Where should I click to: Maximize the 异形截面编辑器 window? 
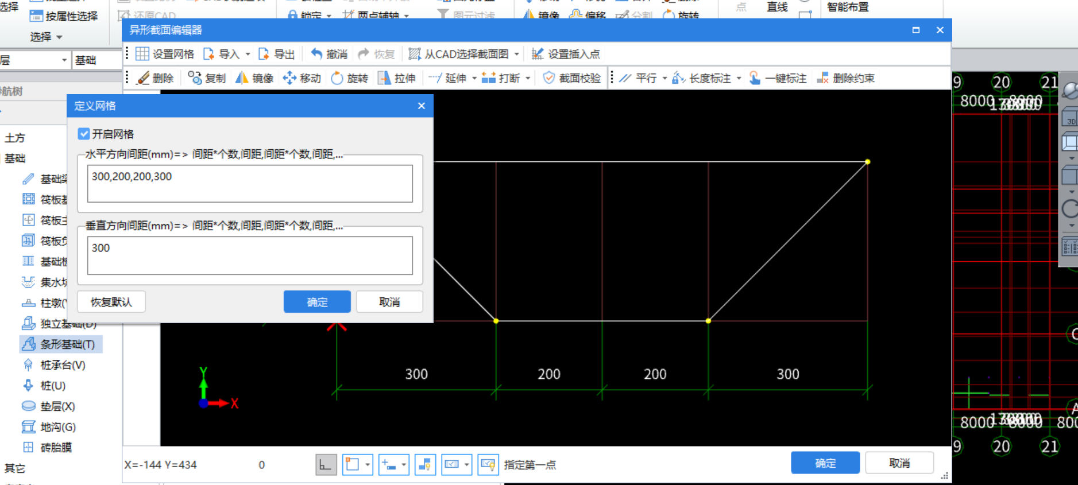(916, 30)
